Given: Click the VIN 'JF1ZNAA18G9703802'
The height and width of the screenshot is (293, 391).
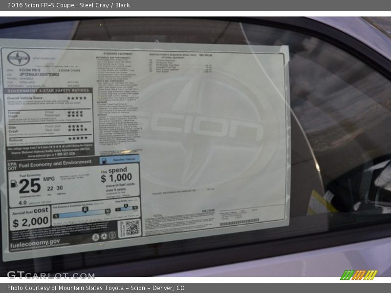Looking at the screenshot, I should coord(40,75).
